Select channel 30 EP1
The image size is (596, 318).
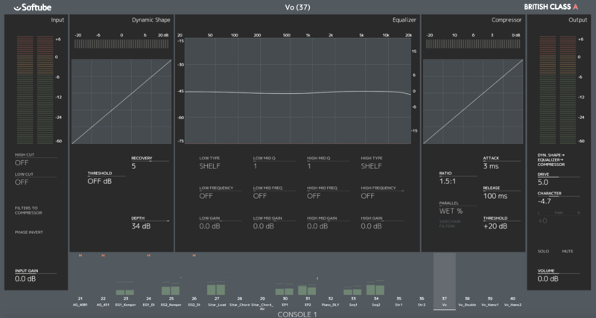(x=285, y=302)
